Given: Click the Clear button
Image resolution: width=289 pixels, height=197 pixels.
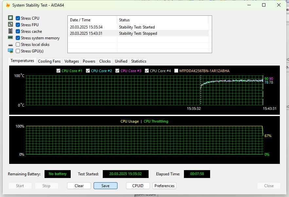Looking at the screenshot, I should click(79, 186).
